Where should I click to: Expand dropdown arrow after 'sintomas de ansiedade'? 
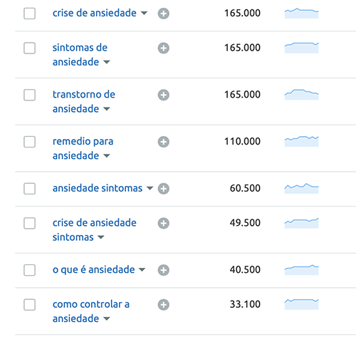point(107,62)
